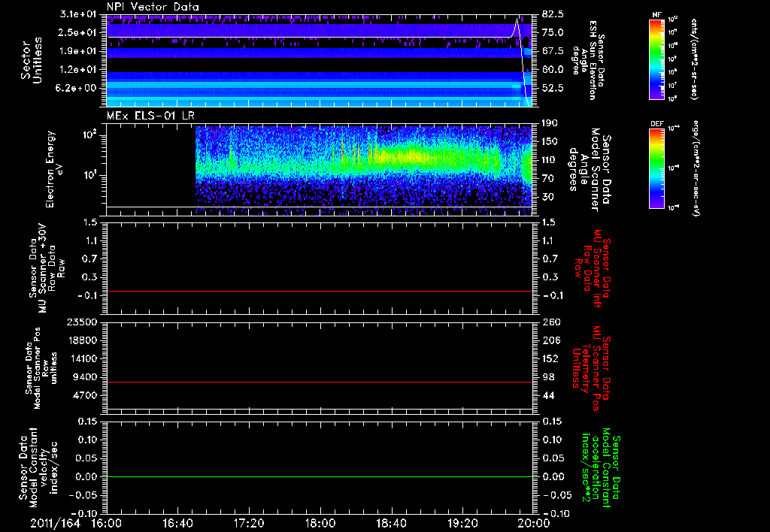
Task: Click the green 'Model Constant acceleration' axis label
Action: coord(600,469)
